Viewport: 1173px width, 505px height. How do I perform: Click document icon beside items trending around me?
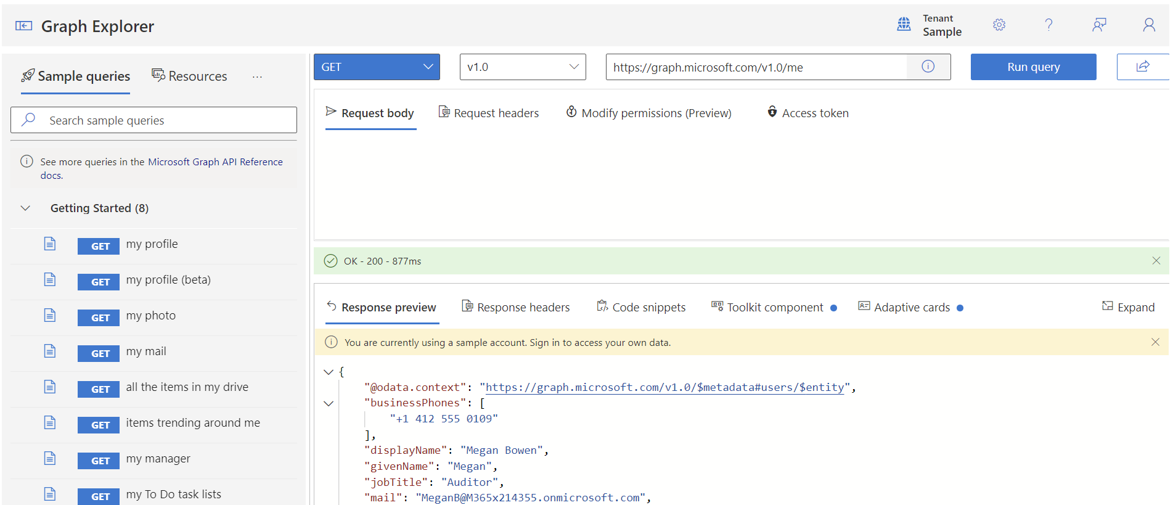coord(50,422)
